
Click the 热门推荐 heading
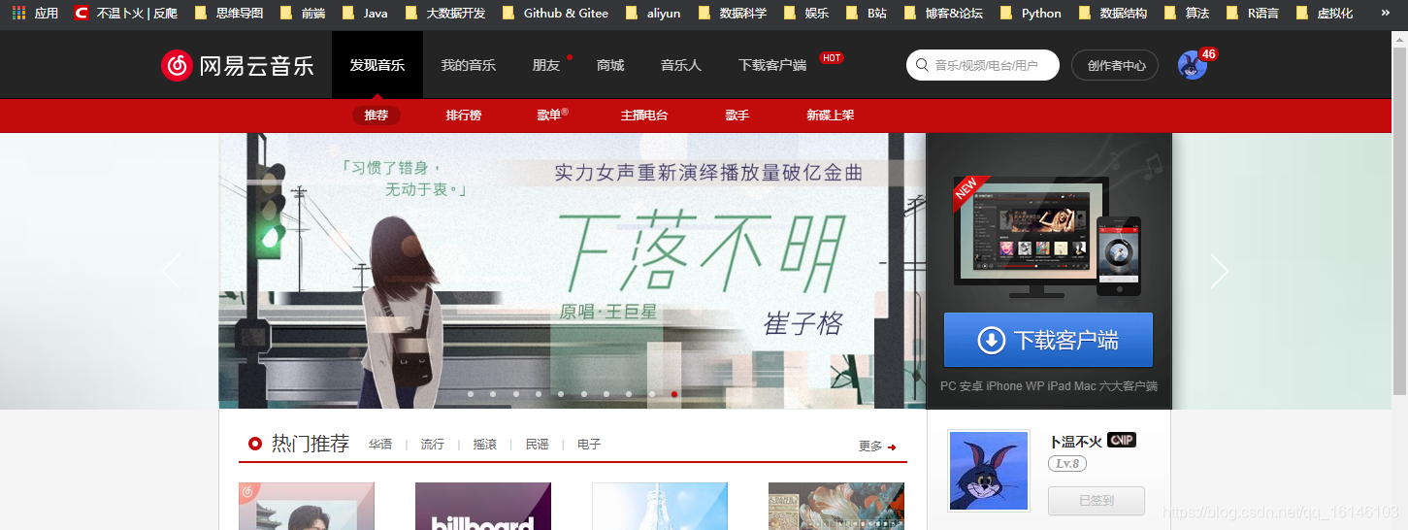pos(311,444)
